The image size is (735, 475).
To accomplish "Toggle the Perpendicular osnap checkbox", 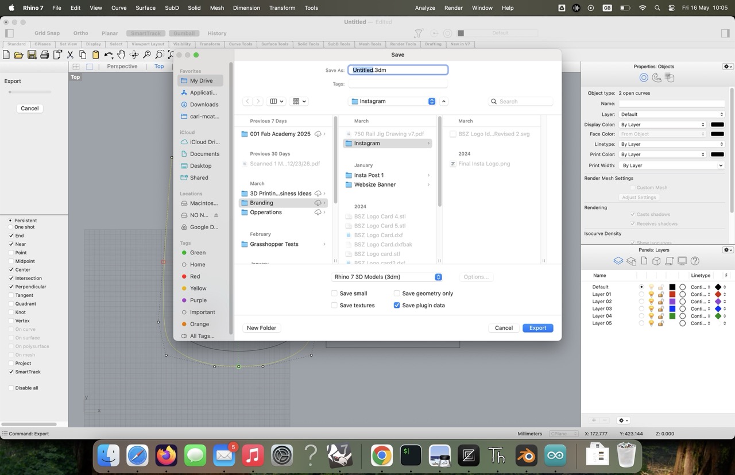I will coord(11,287).
